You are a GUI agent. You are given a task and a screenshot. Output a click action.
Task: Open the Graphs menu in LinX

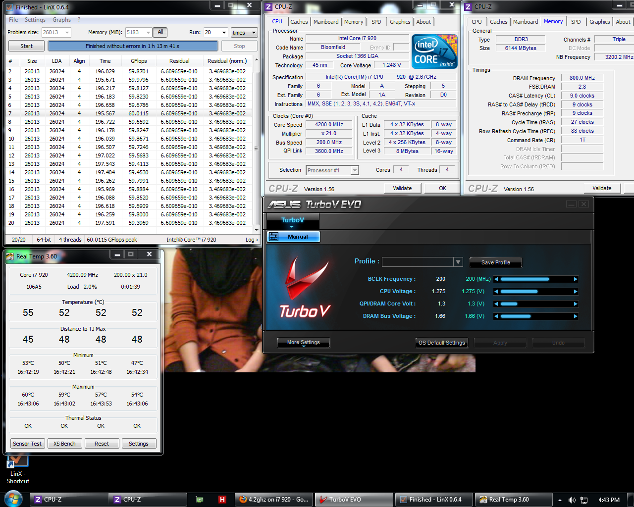click(x=61, y=20)
